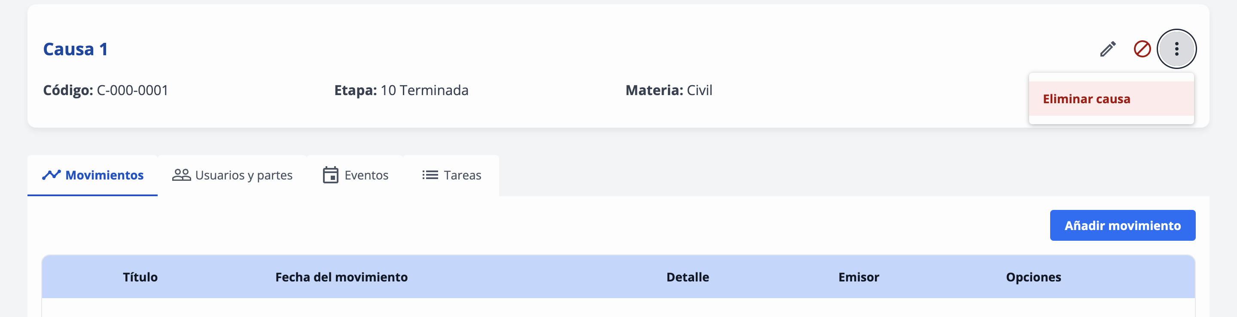Click the Emisor column header
This screenshot has height=317, width=1237.
click(x=859, y=277)
